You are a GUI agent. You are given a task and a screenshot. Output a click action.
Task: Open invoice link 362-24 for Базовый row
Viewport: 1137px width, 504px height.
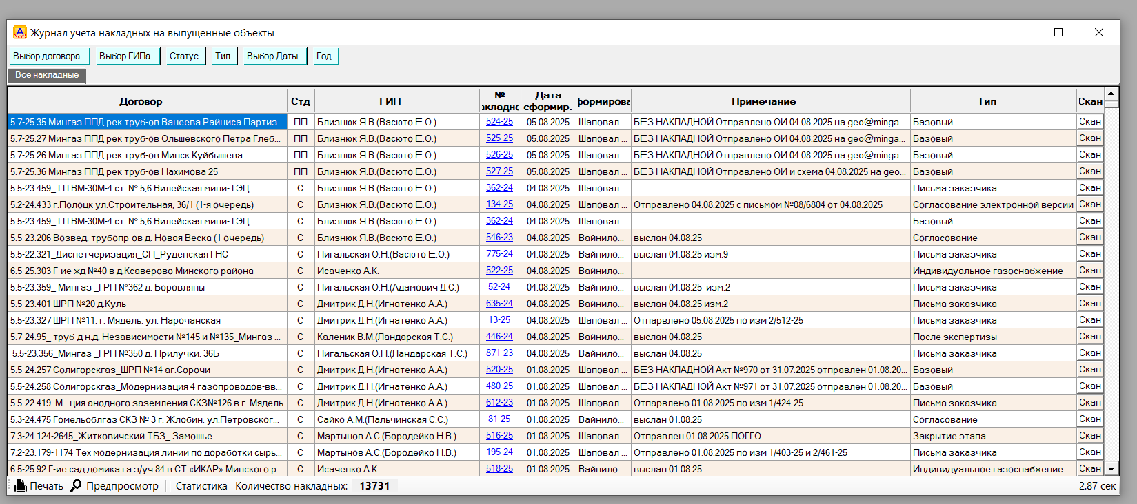(x=499, y=221)
